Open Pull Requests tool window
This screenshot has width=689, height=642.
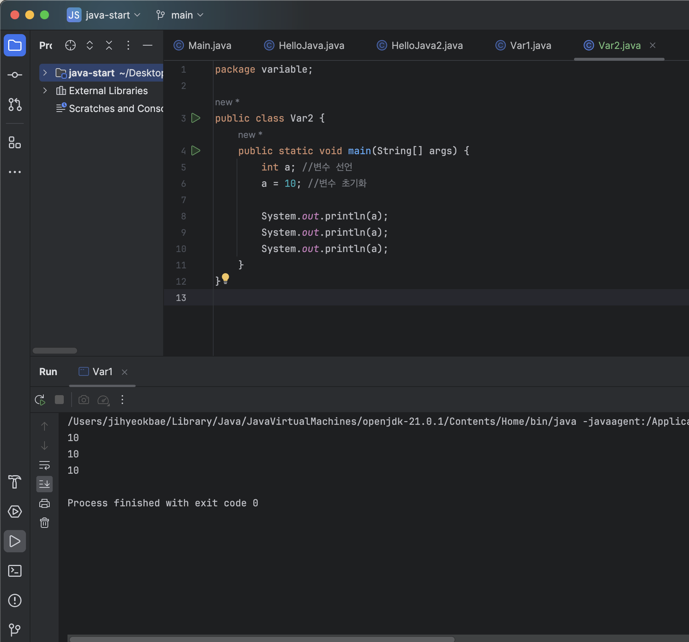[15, 105]
